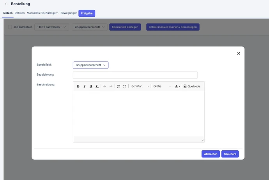Cancel with the Abbrechen button
The height and width of the screenshot is (180, 269).
point(211,154)
